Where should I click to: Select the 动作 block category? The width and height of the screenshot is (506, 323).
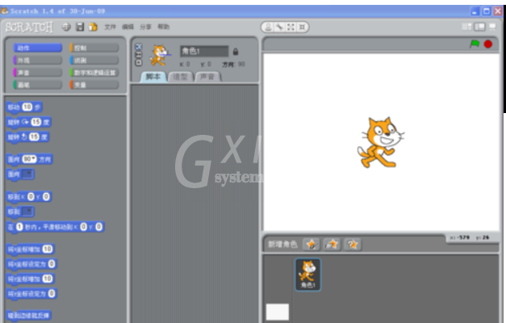[37, 48]
